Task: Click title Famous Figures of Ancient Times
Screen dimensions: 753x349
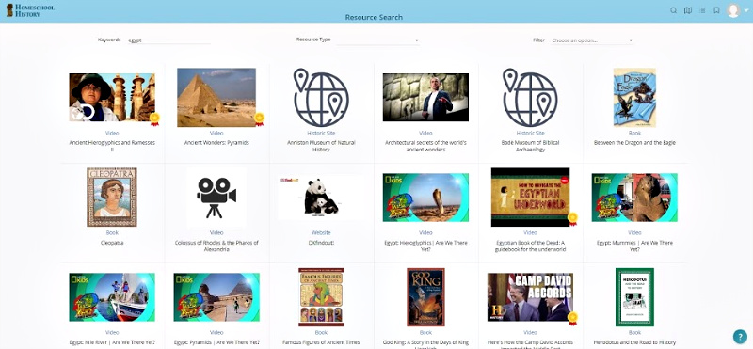Action: (x=321, y=342)
